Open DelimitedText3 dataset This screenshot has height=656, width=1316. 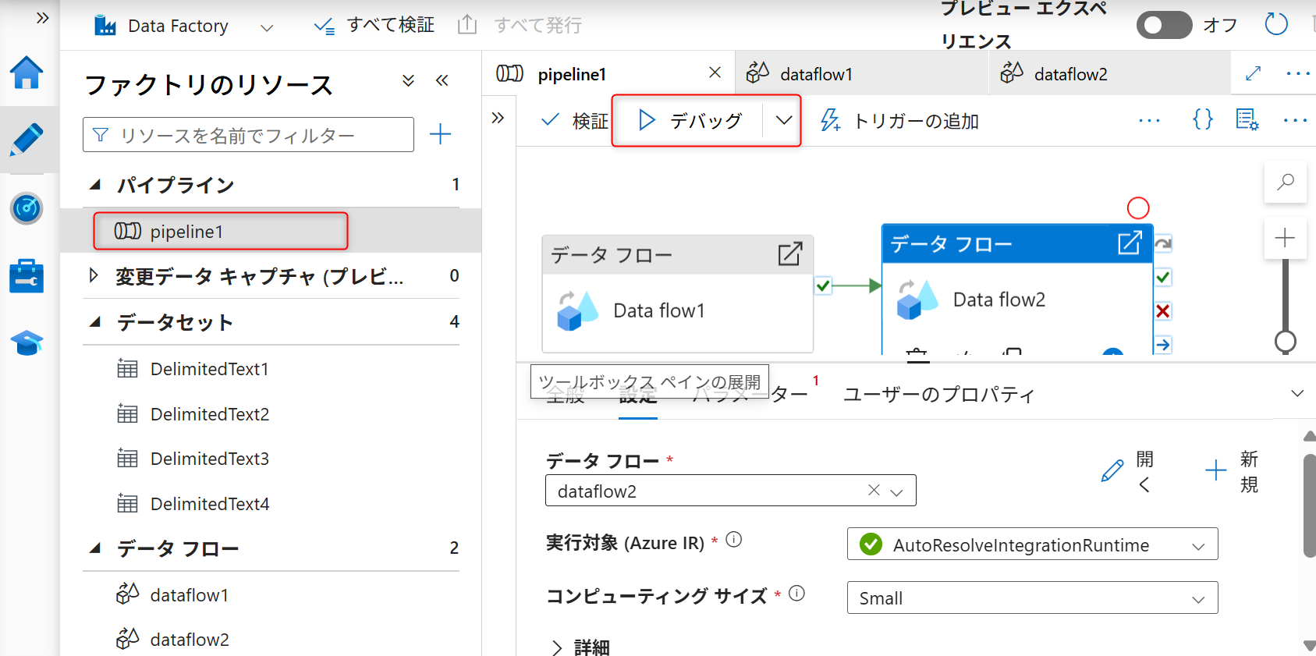pyautogui.click(x=209, y=459)
